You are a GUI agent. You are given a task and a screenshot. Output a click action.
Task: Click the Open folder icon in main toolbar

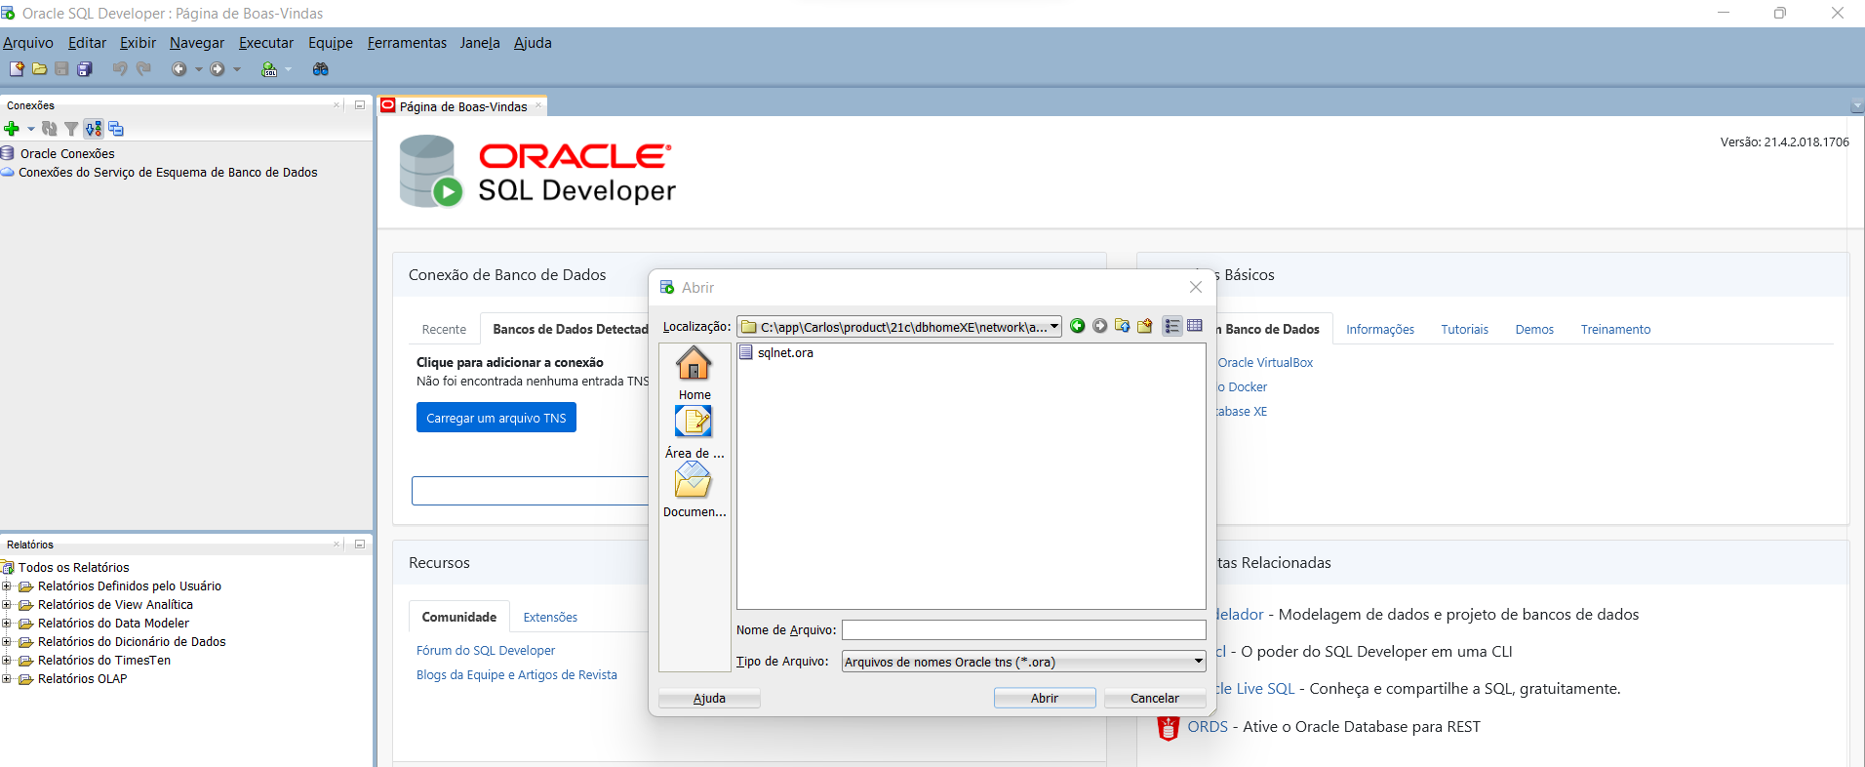pyautogui.click(x=40, y=69)
